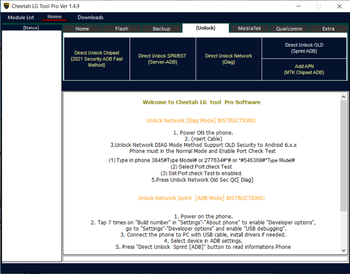Screen dimensions: 350x274
Task: Open the Qualcomm tab
Action: pyautogui.click(x=289, y=28)
